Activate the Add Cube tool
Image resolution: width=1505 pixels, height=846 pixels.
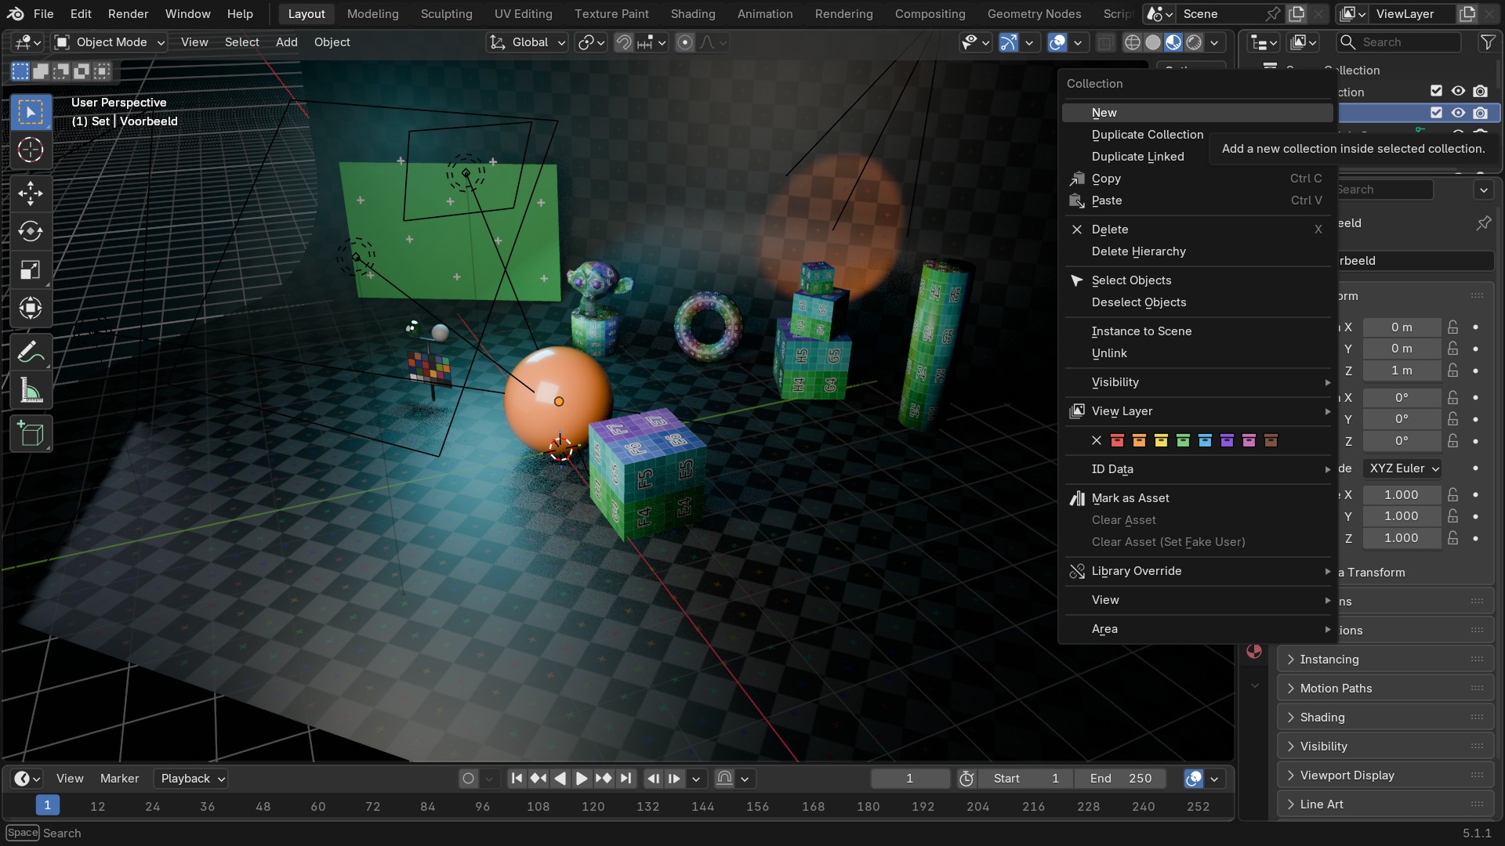(x=31, y=434)
